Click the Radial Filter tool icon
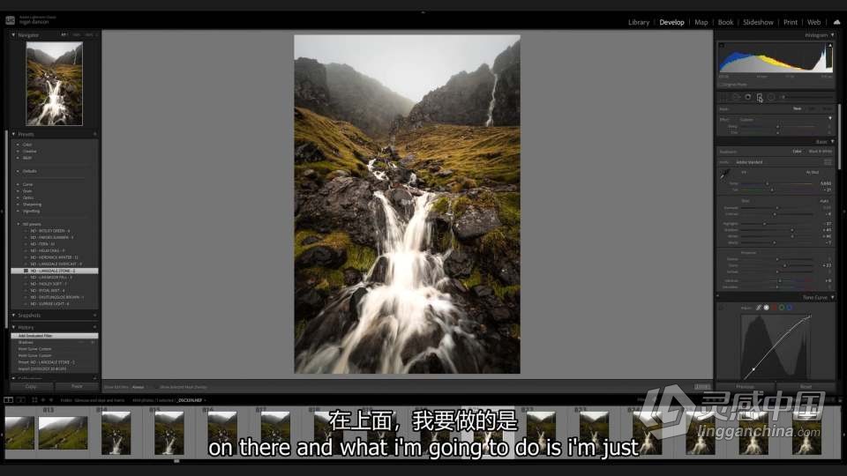Viewport: 847px width, 476px height. [x=770, y=97]
